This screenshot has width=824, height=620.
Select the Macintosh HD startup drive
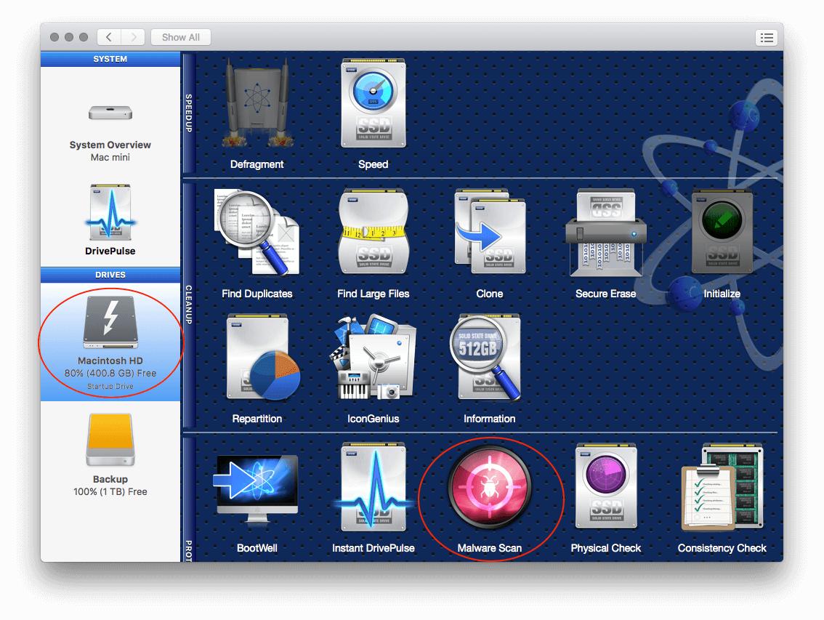coord(110,342)
